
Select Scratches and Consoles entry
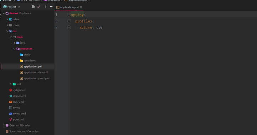[x=24, y=131]
